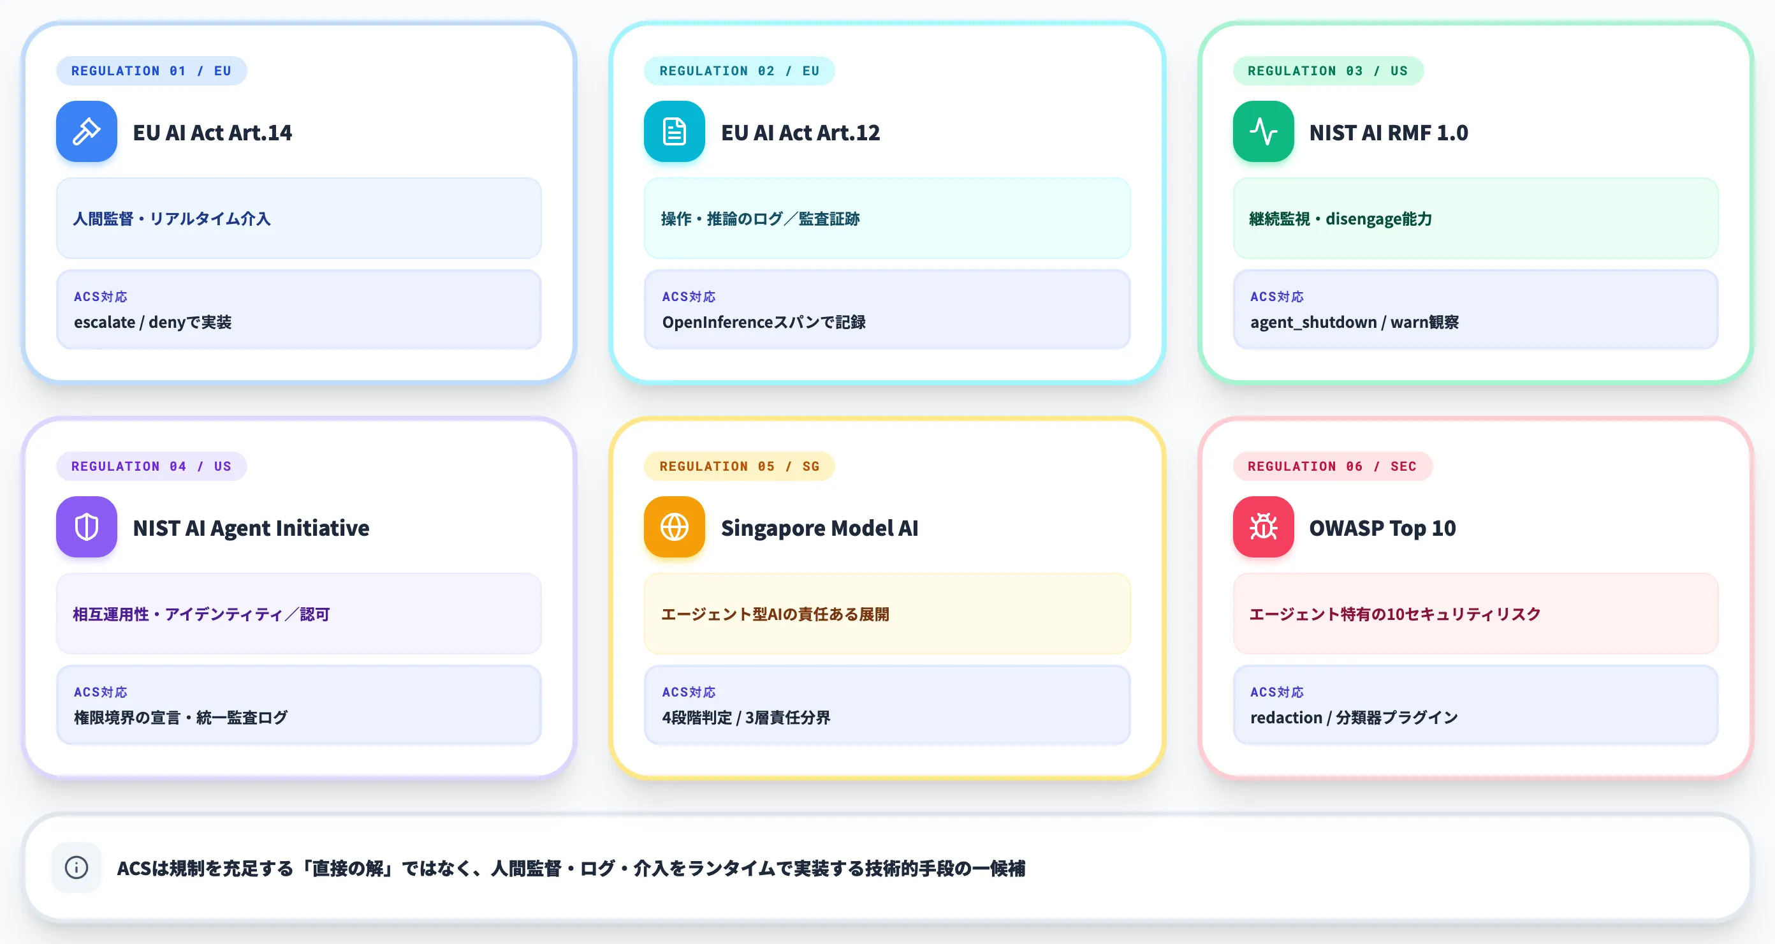Click the ACS対応 label in the OWASP card

[1277, 691]
